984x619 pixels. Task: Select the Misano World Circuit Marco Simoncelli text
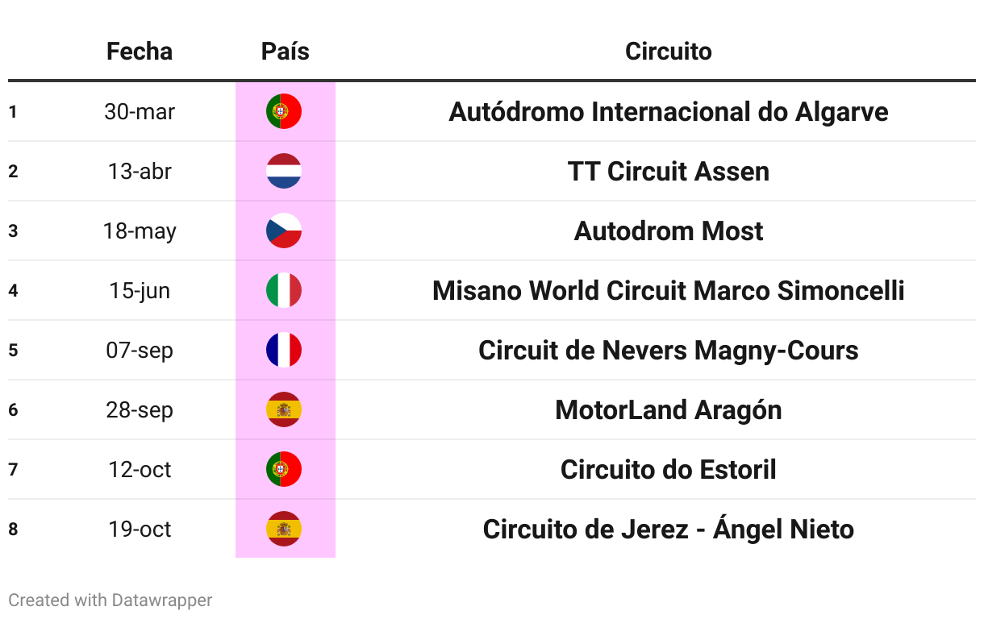pos(669,290)
